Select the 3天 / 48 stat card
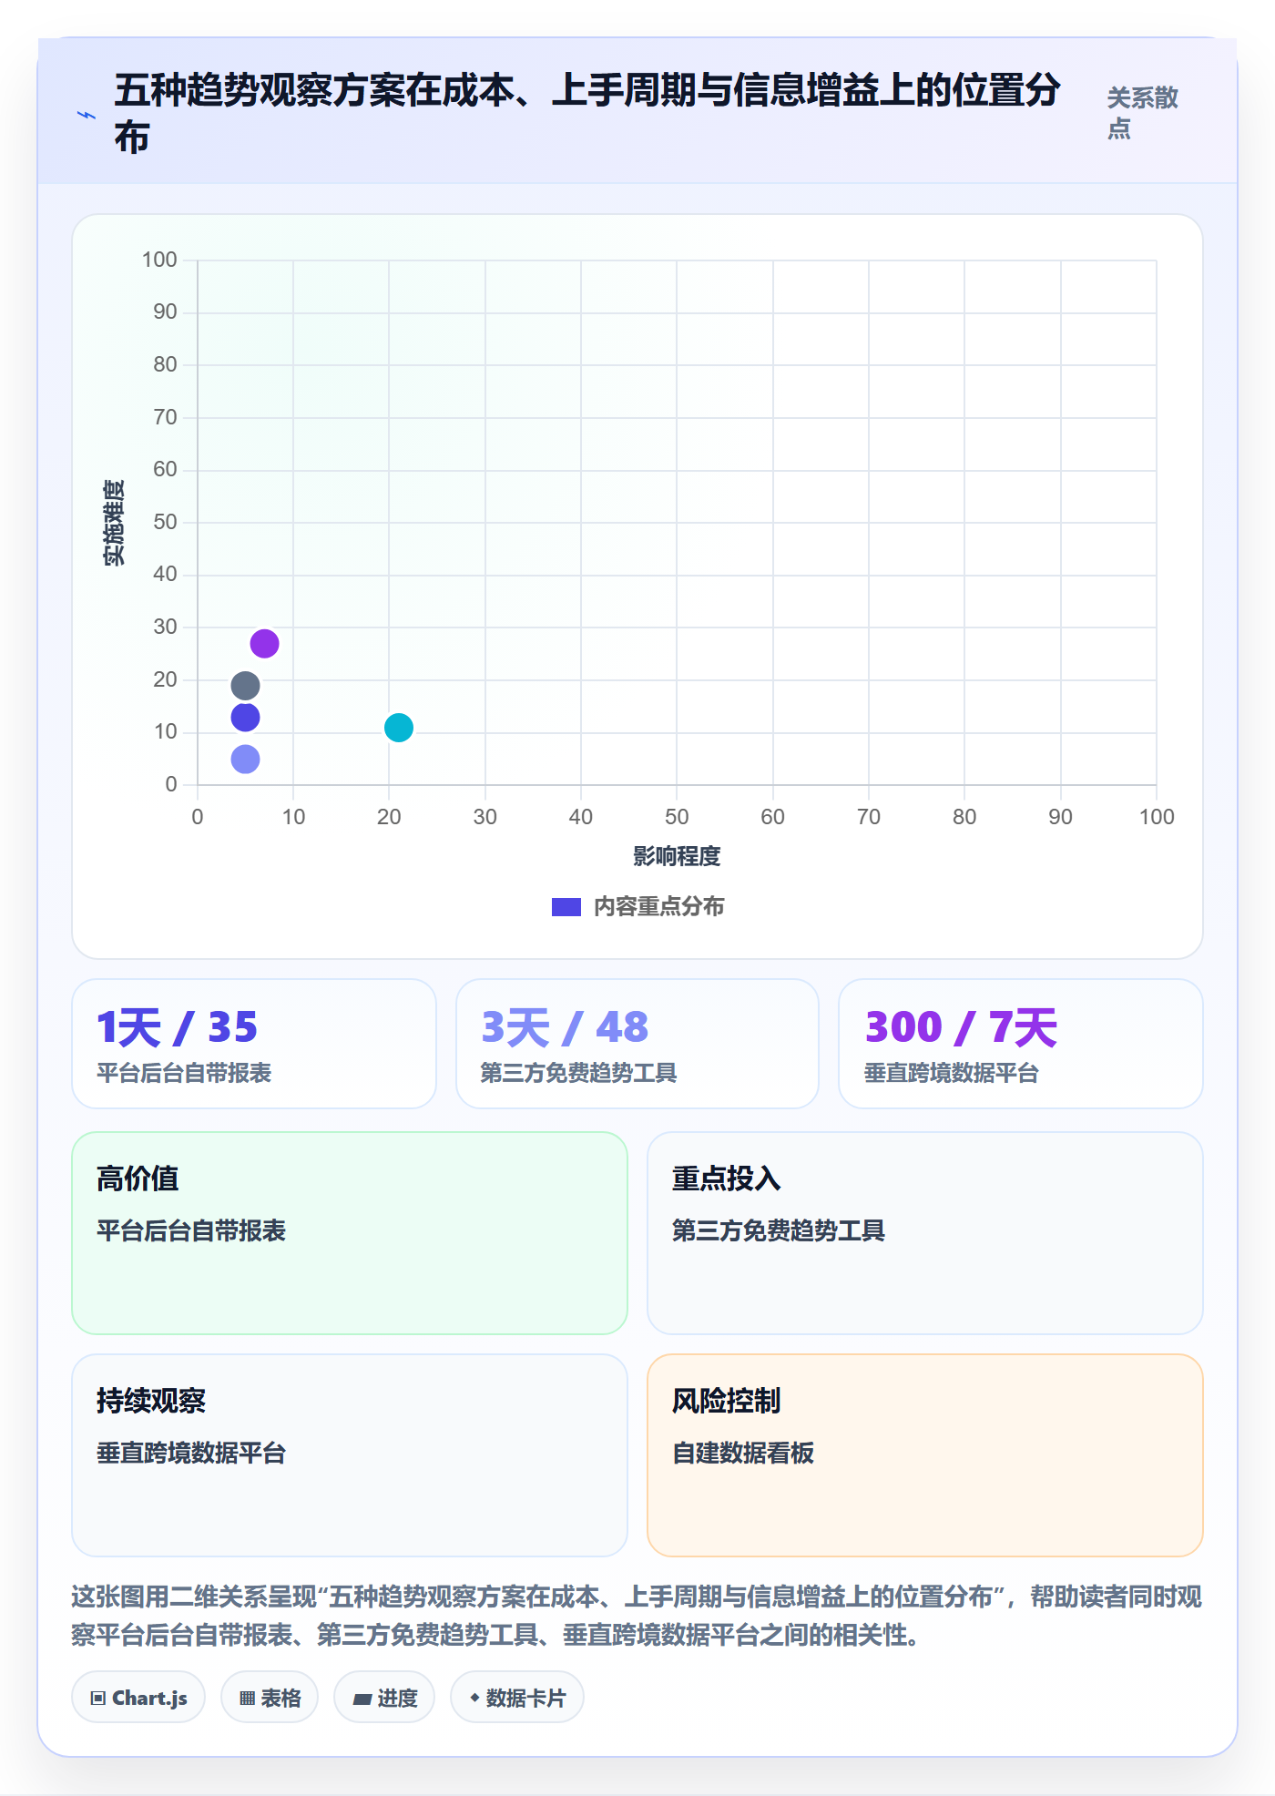 (637, 1044)
